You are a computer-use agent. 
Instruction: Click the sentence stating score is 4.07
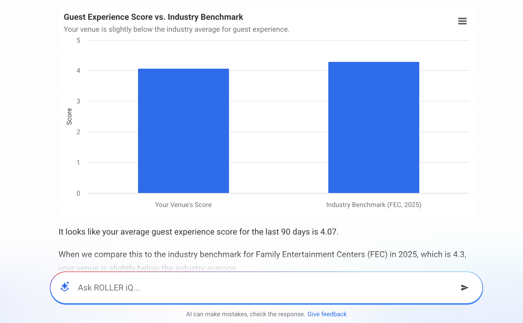[198, 232]
